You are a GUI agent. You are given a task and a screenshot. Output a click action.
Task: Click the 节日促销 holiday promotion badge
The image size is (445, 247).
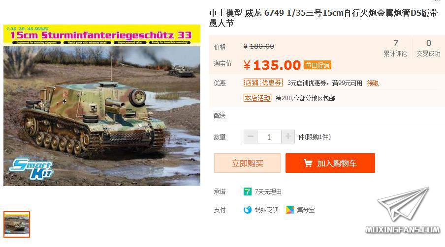click(x=318, y=65)
